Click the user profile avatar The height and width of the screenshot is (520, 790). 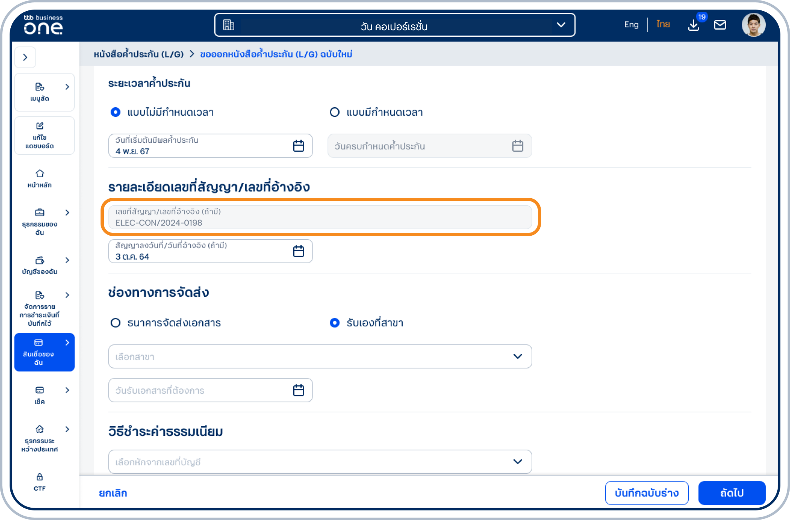(x=753, y=25)
